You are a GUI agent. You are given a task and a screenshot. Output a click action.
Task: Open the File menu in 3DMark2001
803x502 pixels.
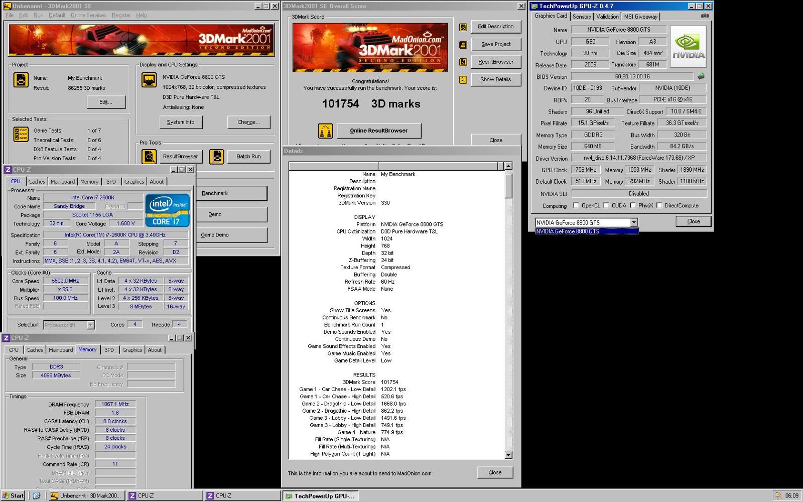click(x=10, y=15)
